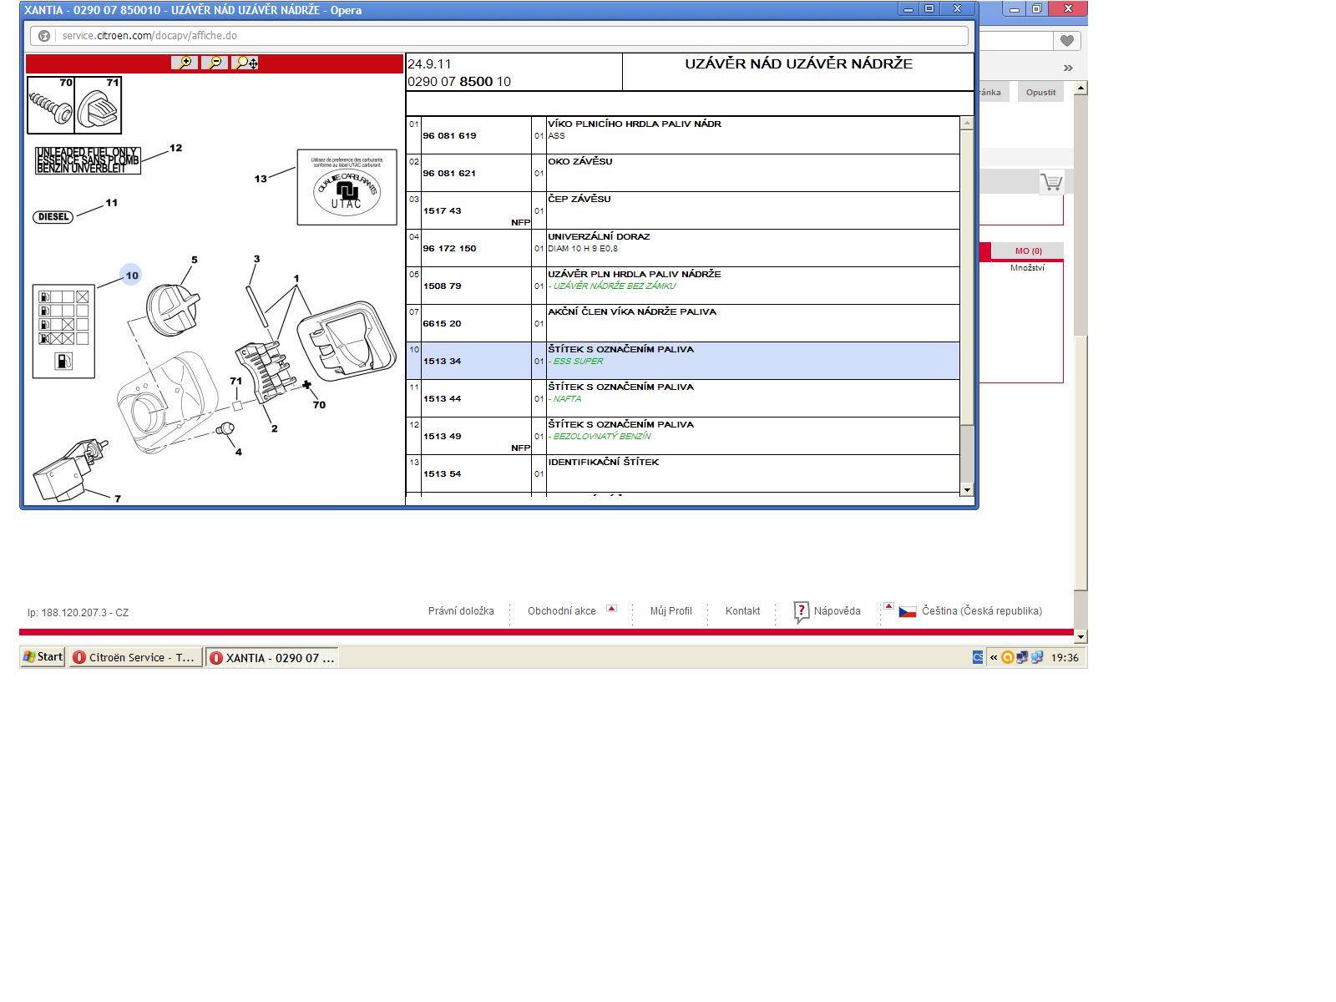This screenshot has width=1336, height=1002.
Task: Select part number 1513 54
Action: pyautogui.click(x=442, y=473)
